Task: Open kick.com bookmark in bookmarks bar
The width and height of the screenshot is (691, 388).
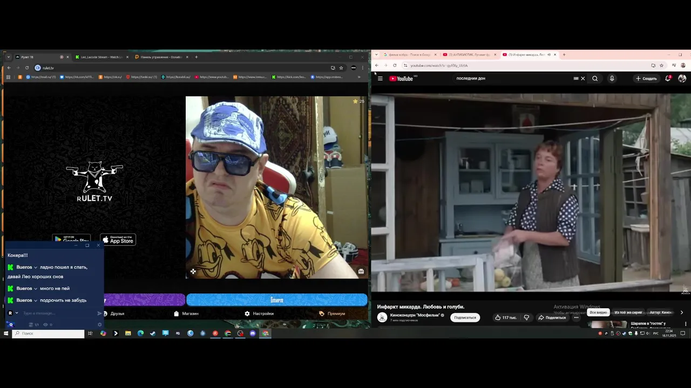Action: coord(289,77)
